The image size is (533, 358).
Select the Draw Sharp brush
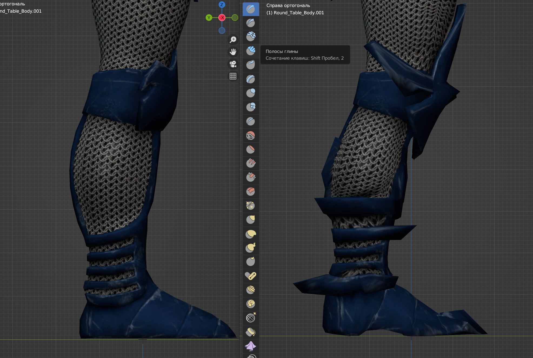click(251, 23)
